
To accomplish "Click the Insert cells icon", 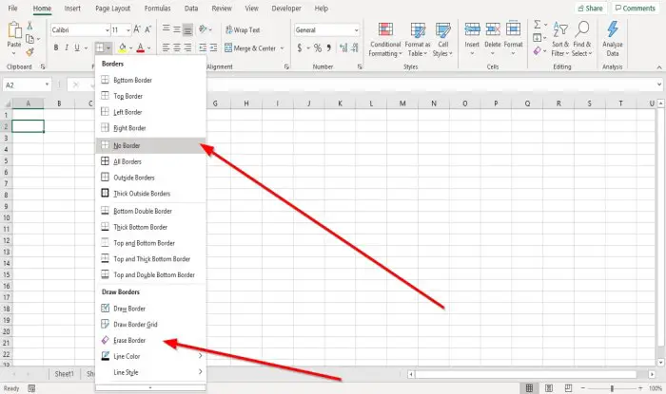I will (x=472, y=29).
